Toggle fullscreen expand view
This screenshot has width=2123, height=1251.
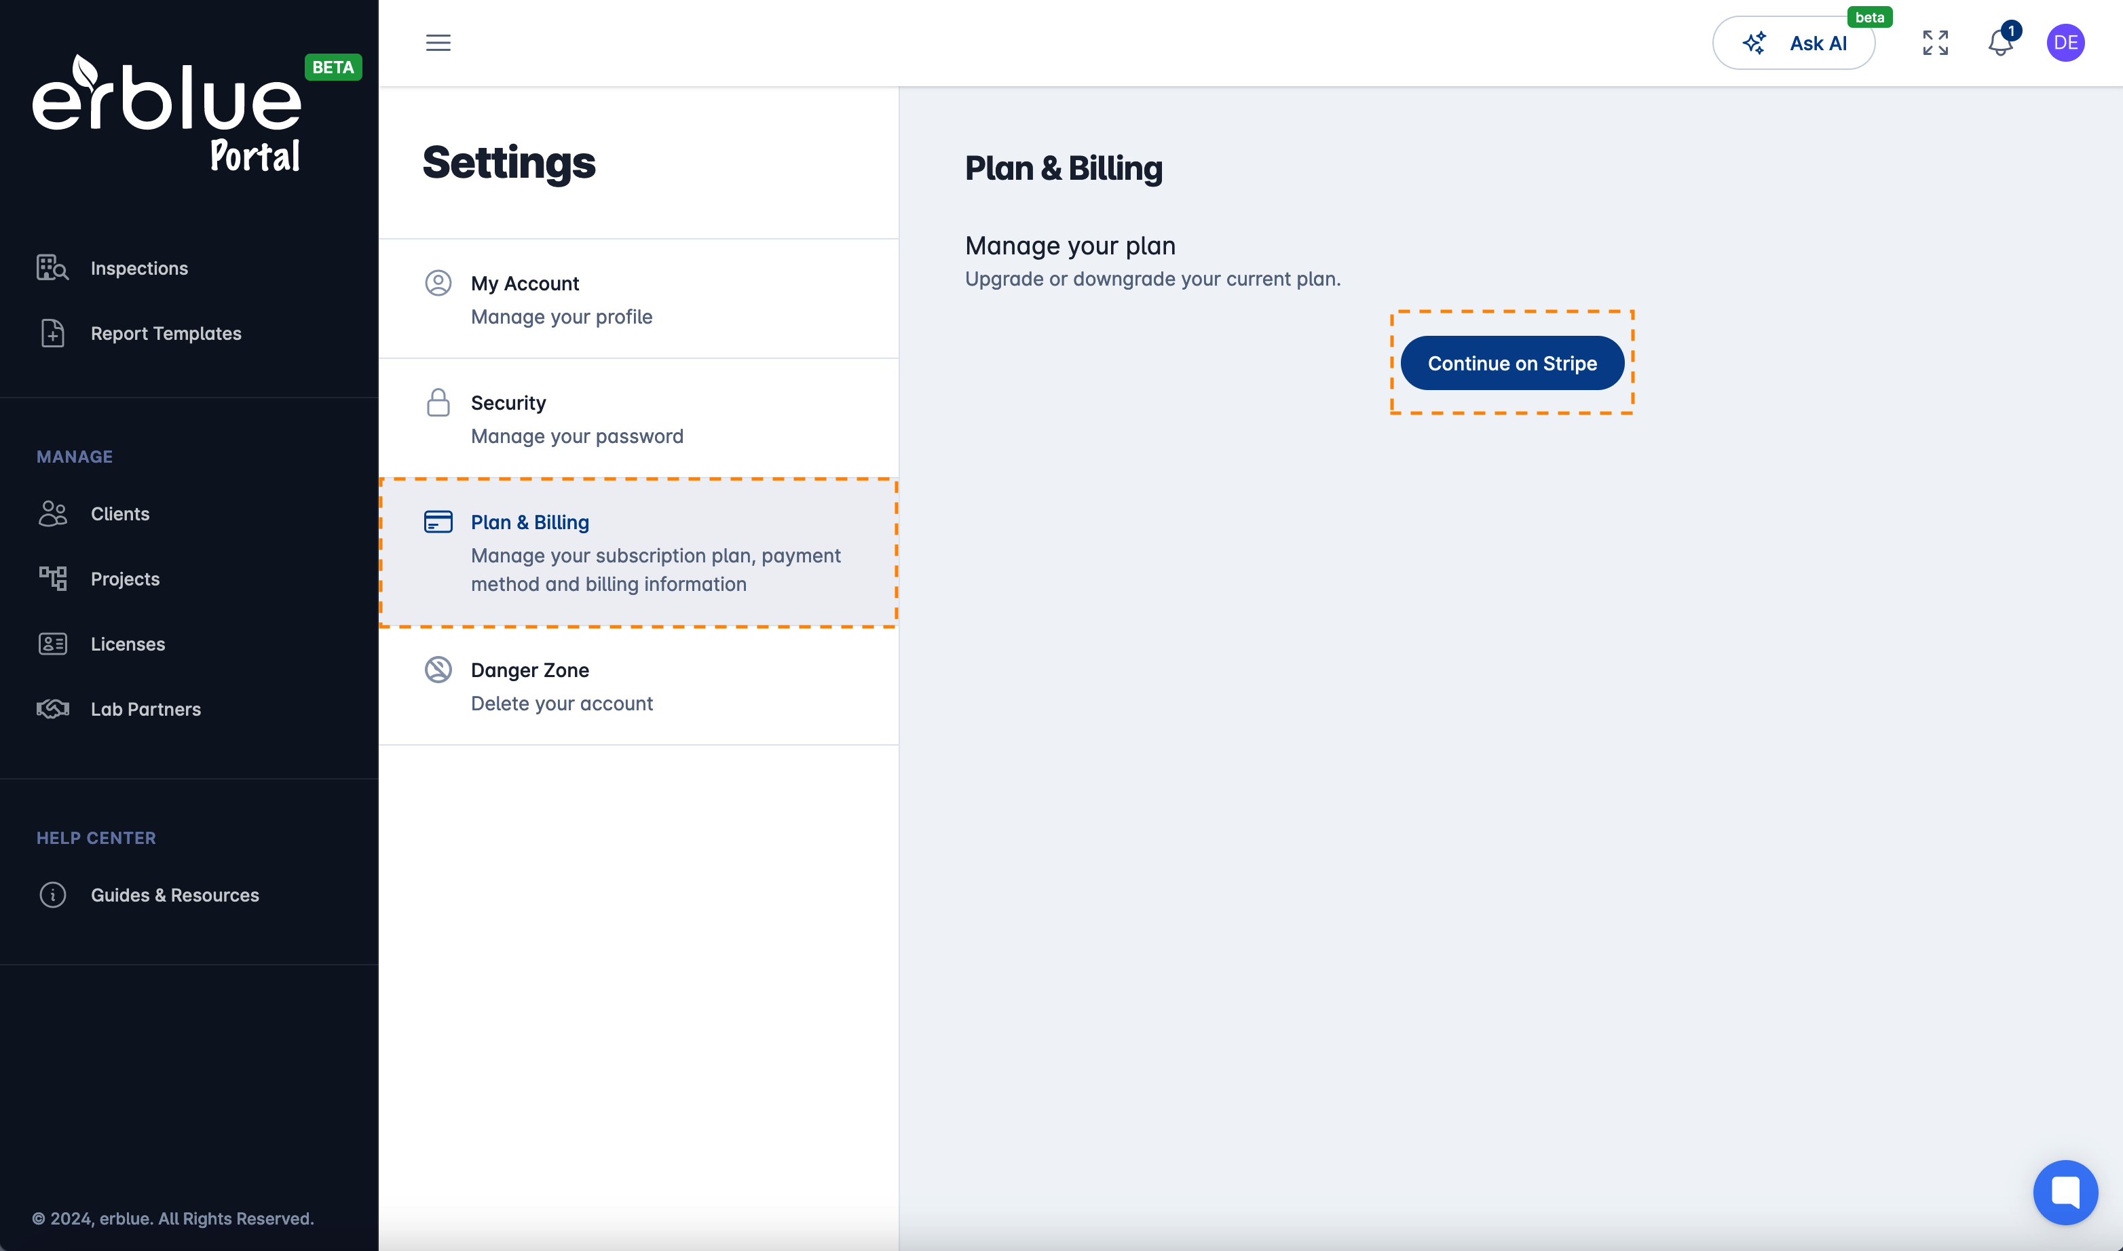tap(1935, 41)
